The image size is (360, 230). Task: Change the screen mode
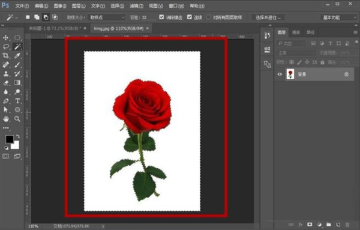[x=17, y=156]
